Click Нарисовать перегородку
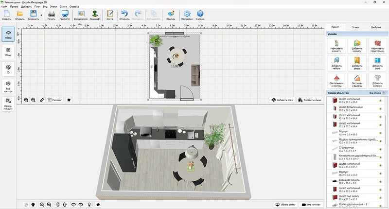 point(377,46)
